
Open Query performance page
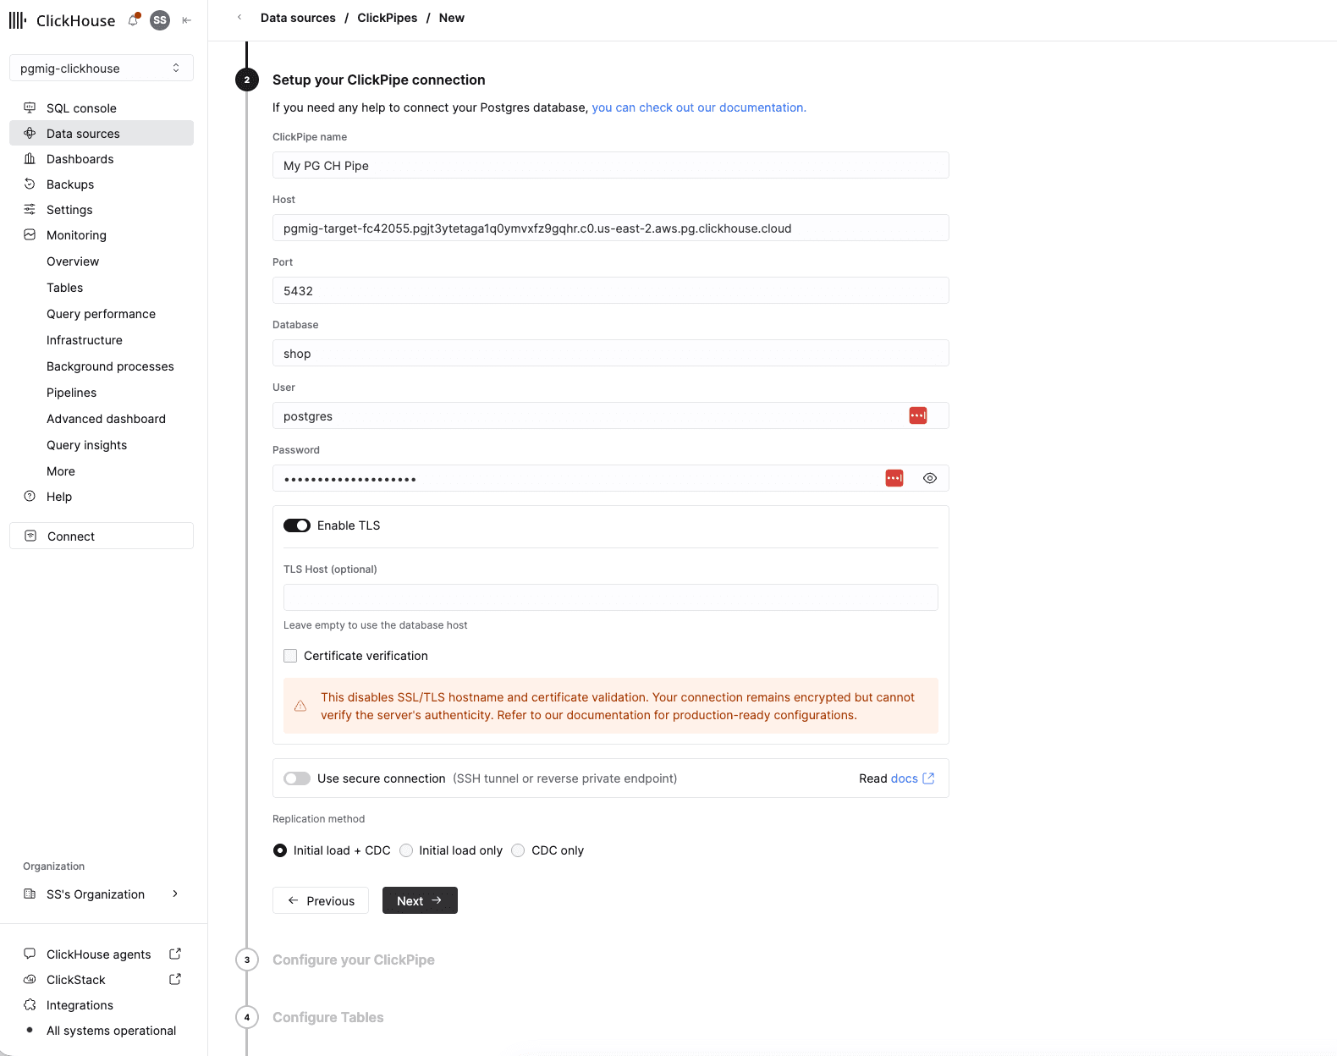[101, 314]
